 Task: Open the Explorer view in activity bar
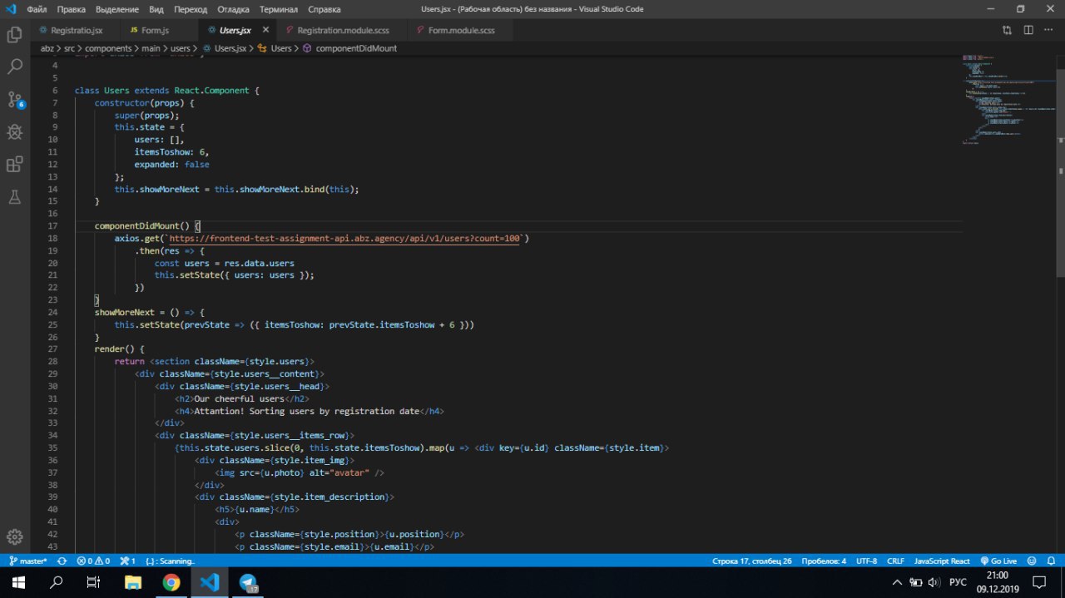click(14, 35)
